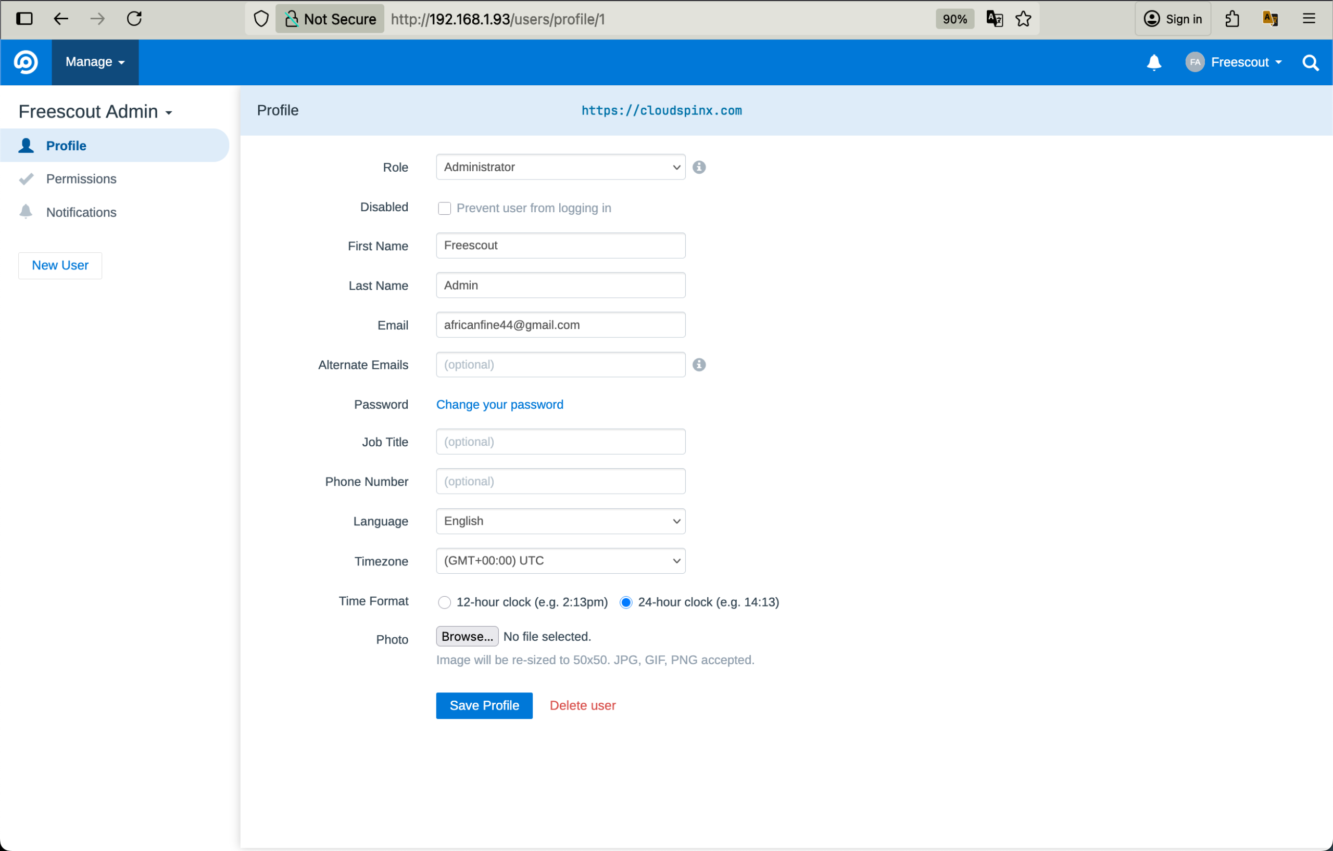Open Notifications via the sidebar bell icon

coord(26,211)
